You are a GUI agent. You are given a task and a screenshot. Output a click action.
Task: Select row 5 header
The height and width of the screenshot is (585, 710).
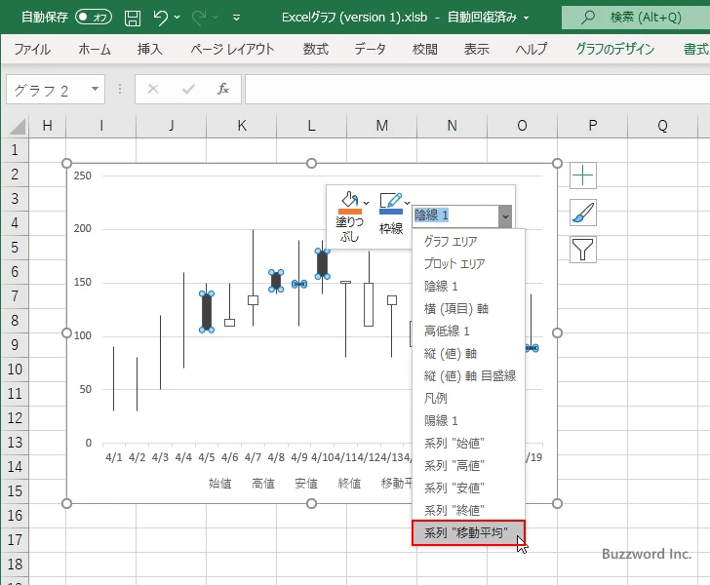pyautogui.click(x=15, y=248)
